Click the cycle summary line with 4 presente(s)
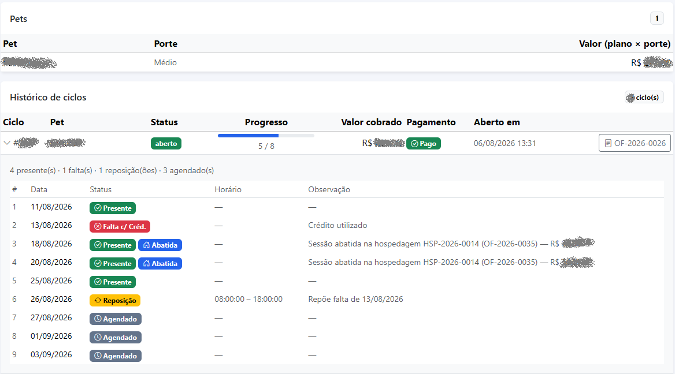Viewport: 675px width, 374px height. click(112, 170)
